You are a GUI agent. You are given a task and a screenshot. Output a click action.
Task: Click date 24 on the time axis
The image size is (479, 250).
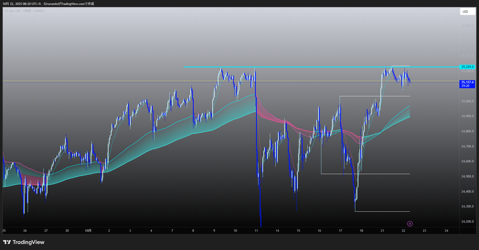pyautogui.click(x=446, y=231)
